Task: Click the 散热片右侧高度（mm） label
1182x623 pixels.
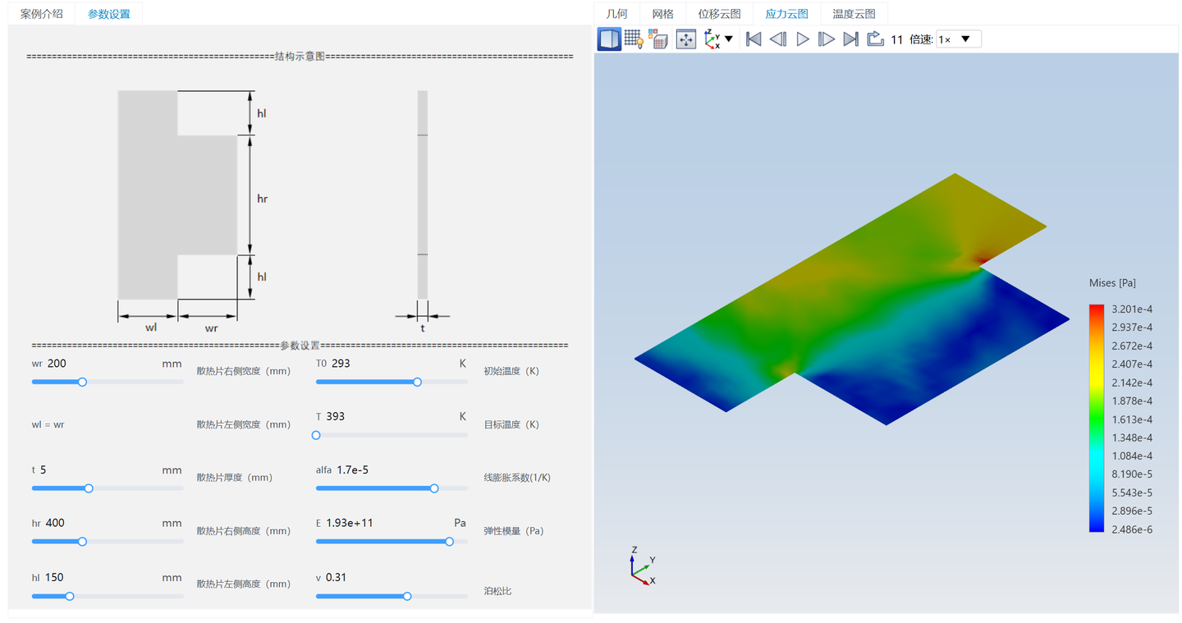Action: 244,531
